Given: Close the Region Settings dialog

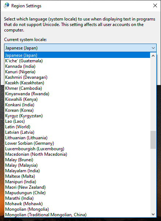Looking at the screenshot, I should (x=155, y=5).
